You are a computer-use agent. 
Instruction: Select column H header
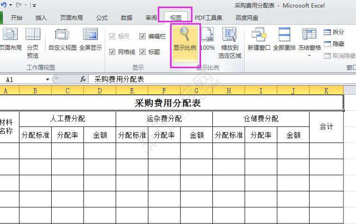coord(229,90)
